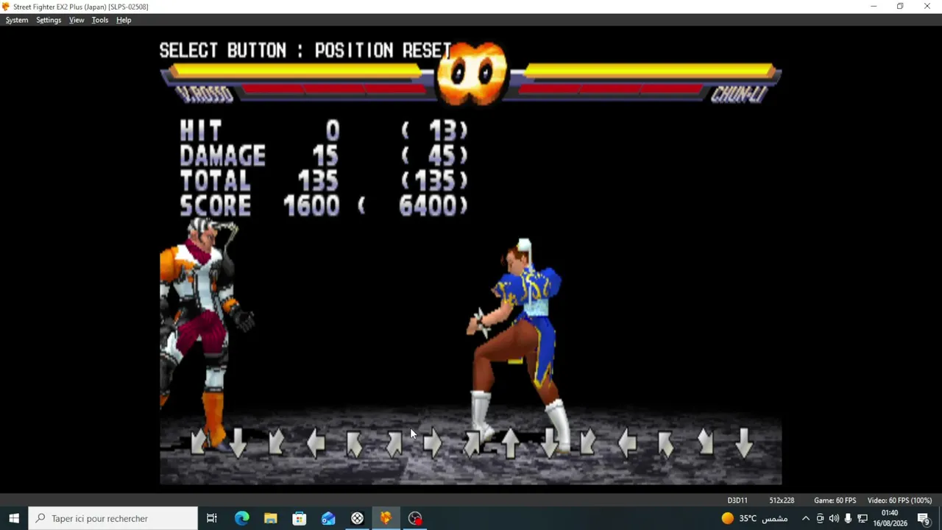942x530 pixels.
Task: Click the Meet Now camera tray icon
Action: pos(820,518)
